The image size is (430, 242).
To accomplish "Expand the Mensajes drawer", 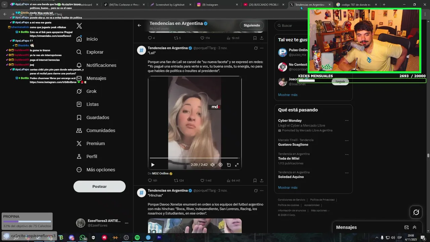I will tap(415, 228).
